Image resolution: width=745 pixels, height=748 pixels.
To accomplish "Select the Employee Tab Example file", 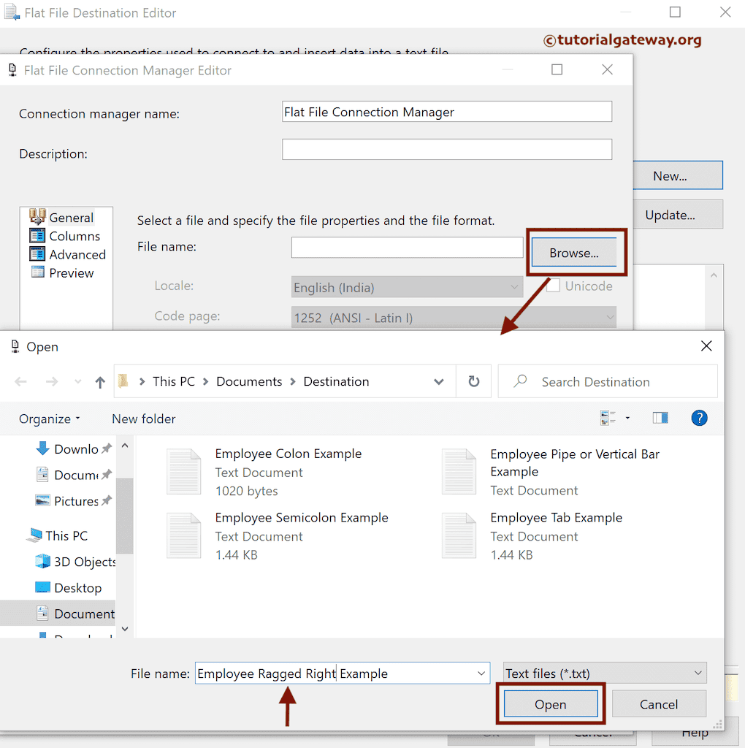I will pyautogui.click(x=557, y=517).
